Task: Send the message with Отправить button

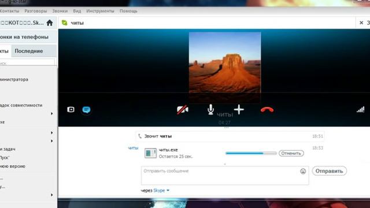Action: [329, 171]
